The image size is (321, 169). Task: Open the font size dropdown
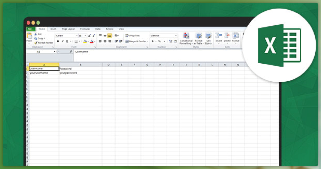(x=85, y=35)
